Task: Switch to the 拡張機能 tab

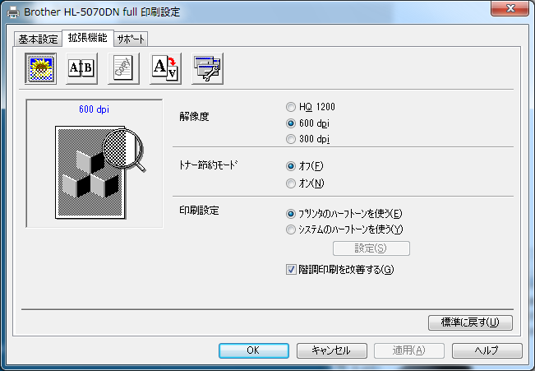Action: 88,38
